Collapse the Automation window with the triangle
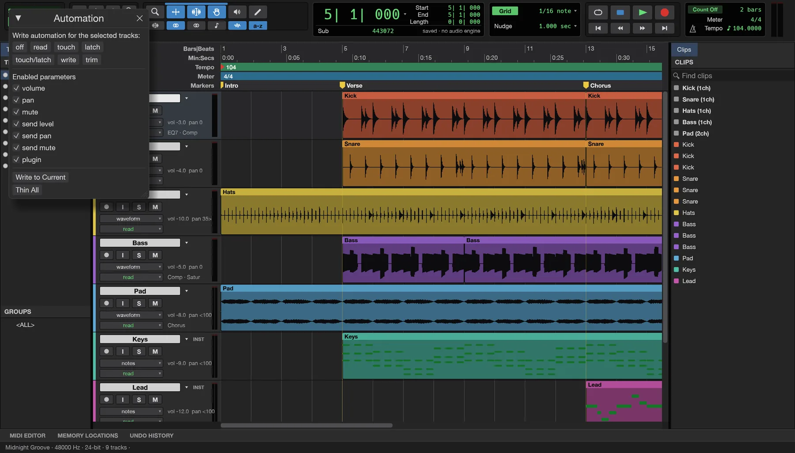 (18, 18)
